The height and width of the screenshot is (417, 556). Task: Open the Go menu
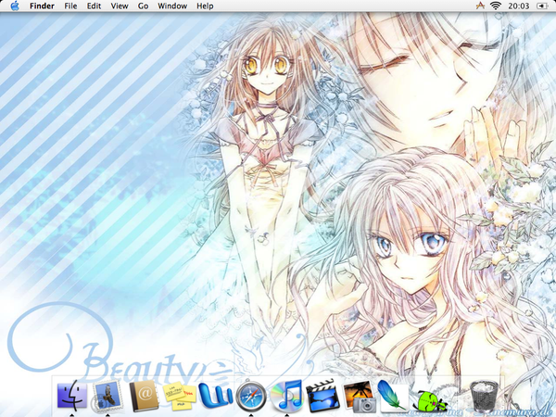[x=143, y=6]
